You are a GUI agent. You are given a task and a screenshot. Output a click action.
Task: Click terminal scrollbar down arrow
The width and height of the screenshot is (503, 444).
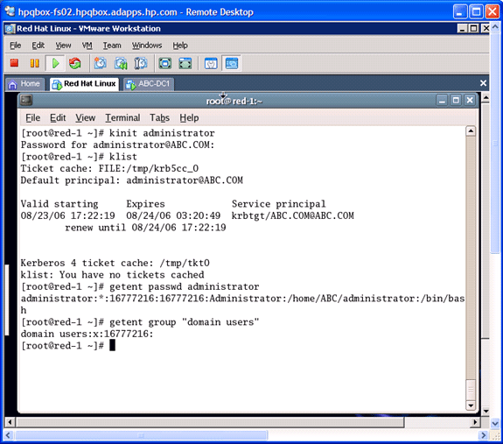pyautogui.click(x=471, y=405)
